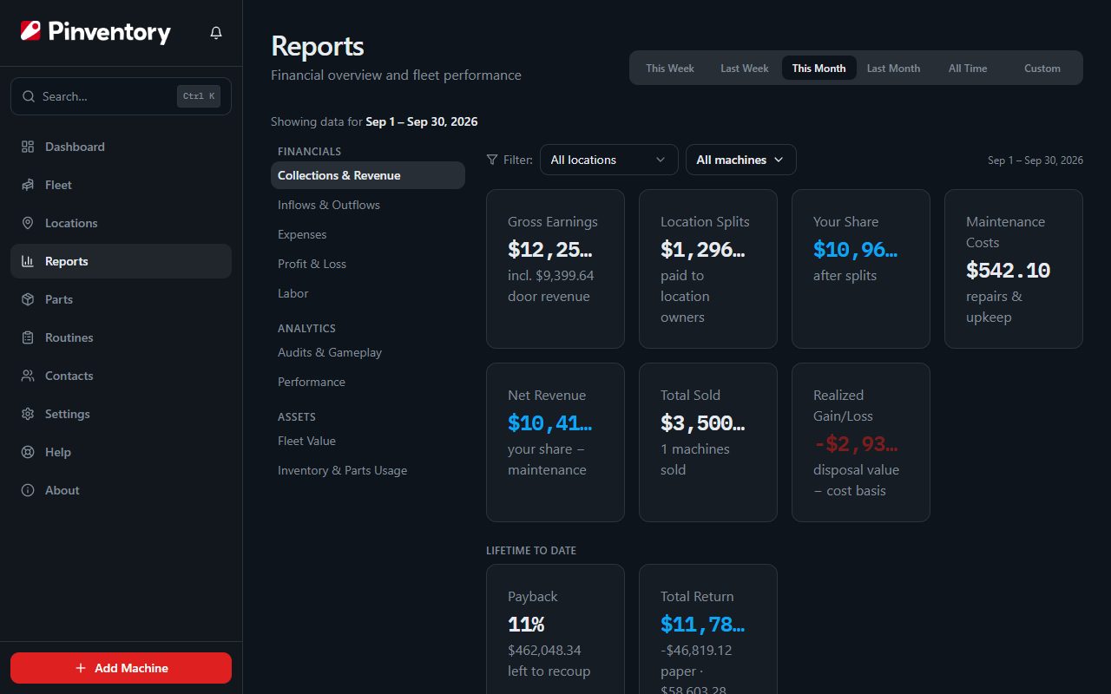Choose the Custom date range
This screenshot has height=694, width=1111.
point(1042,68)
